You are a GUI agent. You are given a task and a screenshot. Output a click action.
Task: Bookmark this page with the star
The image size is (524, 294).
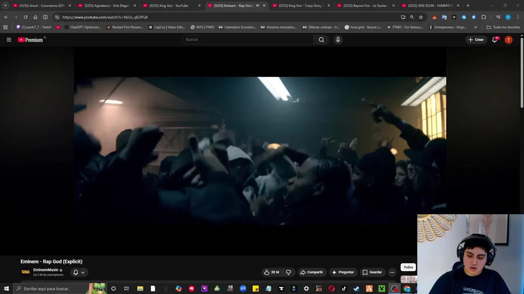pyautogui.click(x=420, y=17)
